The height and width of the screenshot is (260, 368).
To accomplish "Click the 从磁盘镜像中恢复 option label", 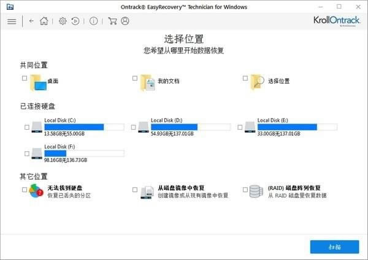I will pos(180,187).
